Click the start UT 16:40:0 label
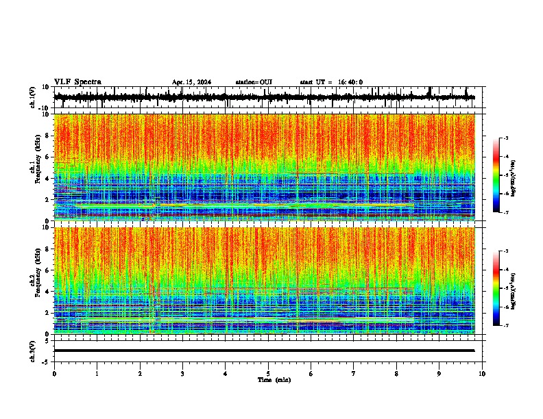 [331, 82]
